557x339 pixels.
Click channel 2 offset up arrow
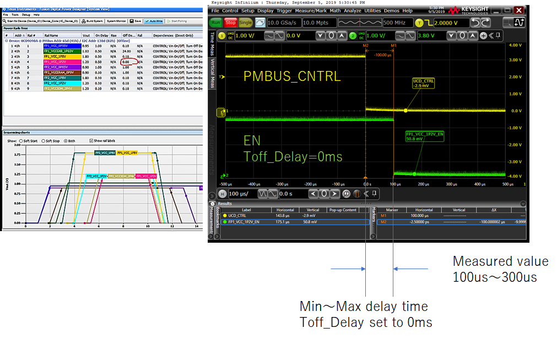[472, 36]
